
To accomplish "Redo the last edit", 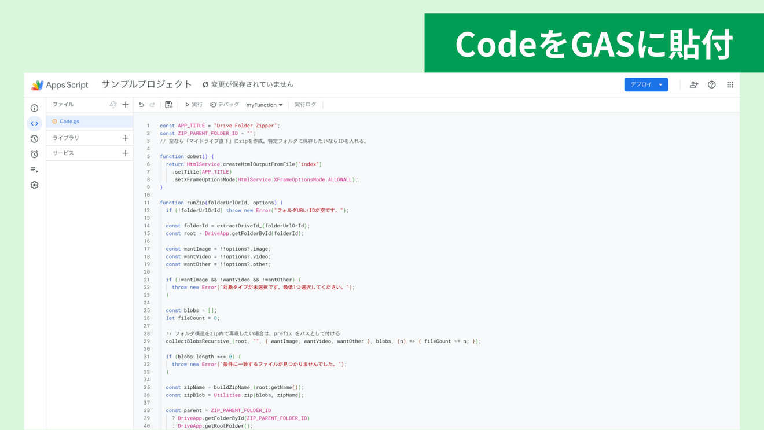I will (152, 105).
